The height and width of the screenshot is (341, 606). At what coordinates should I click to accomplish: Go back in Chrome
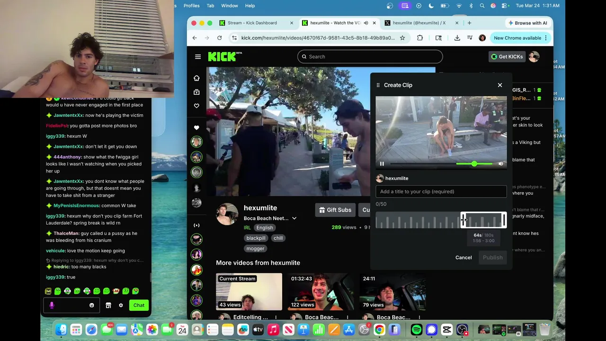(195, 38)
